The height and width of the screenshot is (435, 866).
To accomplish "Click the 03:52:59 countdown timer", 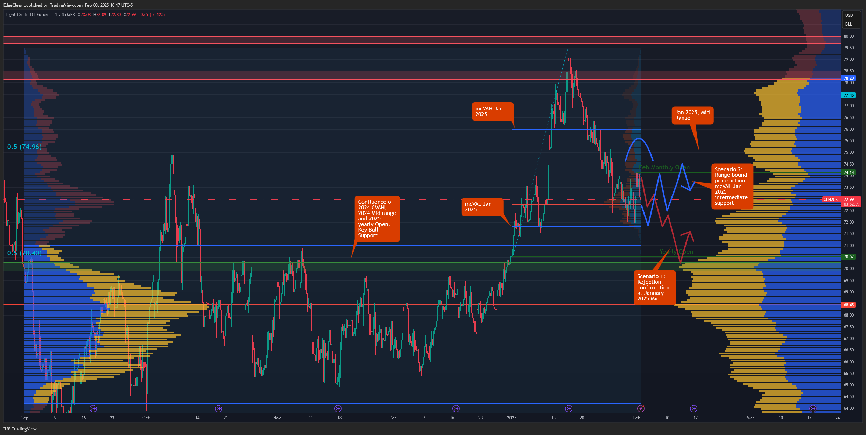I will 851,204.
